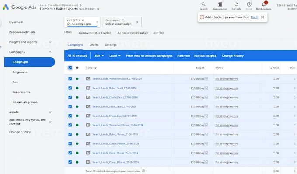
Task: Open the Select a campaign dropdown
Action: click(x=121, y=22)
